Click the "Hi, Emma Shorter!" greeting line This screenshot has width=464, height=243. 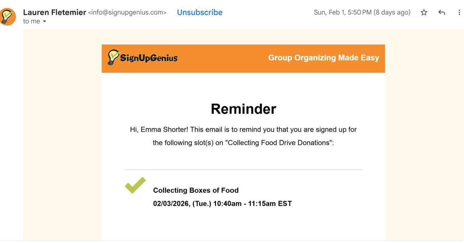click(159, 129)
